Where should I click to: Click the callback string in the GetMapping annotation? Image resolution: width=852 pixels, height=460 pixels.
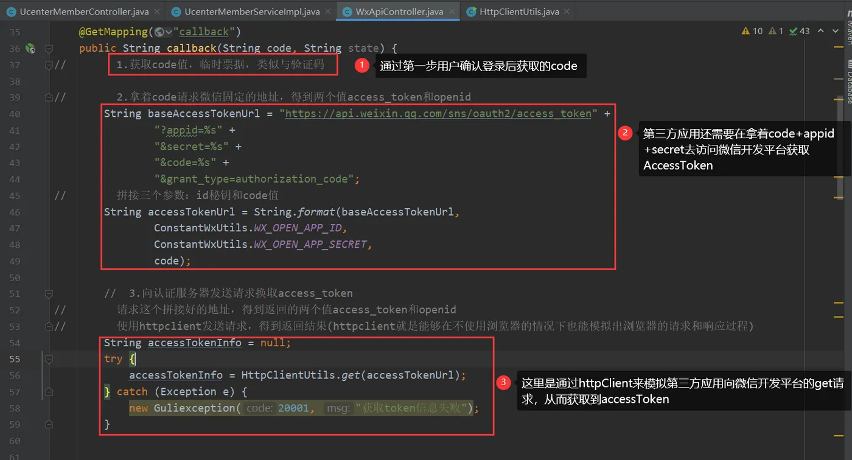(x=203, y=31)
